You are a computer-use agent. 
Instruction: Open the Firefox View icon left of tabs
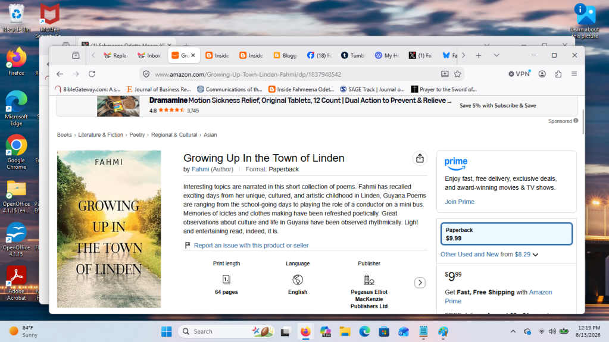76,55
